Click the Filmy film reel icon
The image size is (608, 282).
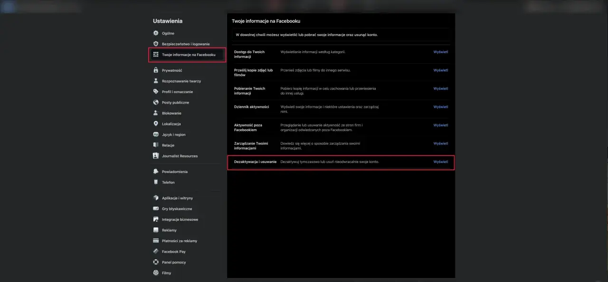tap(156, 273)
